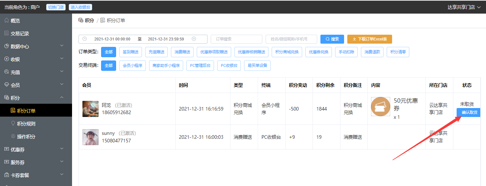The height and width of the screenshot is (186, 486).
Task: Filter orders by 充值赠送
Action: (x=156, y=52)
